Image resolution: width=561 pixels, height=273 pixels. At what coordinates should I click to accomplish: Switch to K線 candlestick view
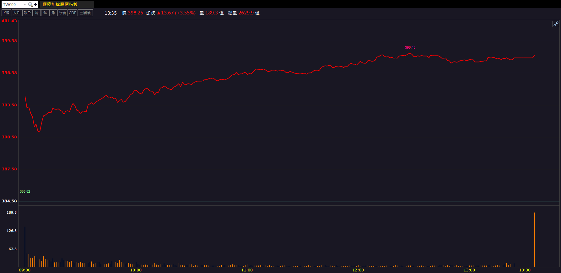(x=7, y=13)
